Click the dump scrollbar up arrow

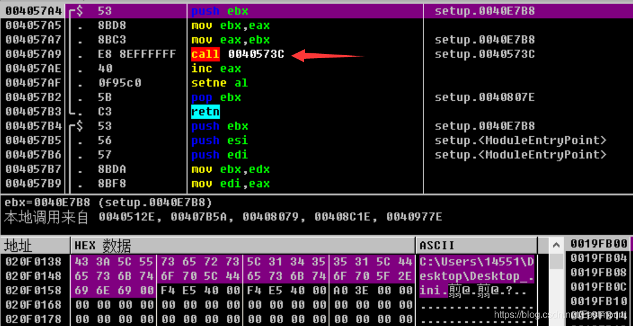pyautogui.click(x=556, y=245)
